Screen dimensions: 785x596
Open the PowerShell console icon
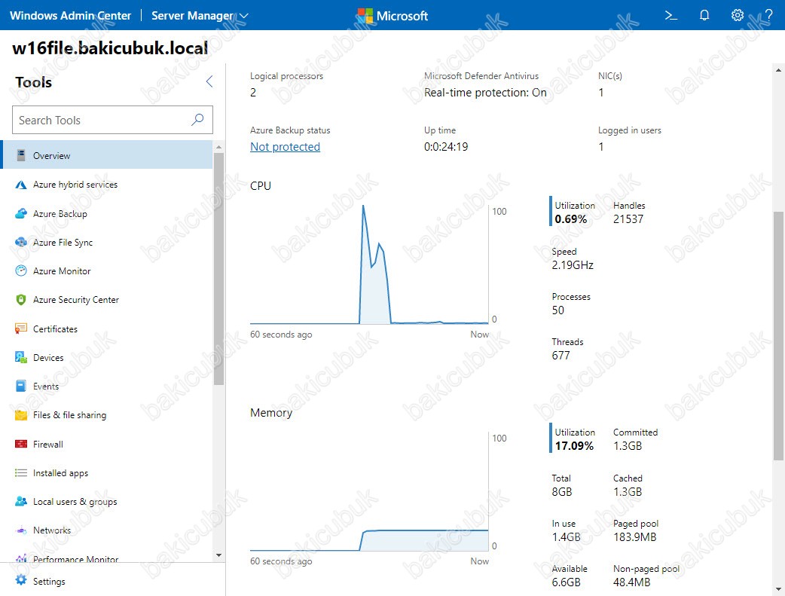[670, 16]
